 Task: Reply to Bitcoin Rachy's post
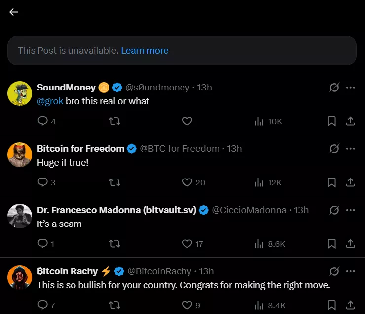43,305
